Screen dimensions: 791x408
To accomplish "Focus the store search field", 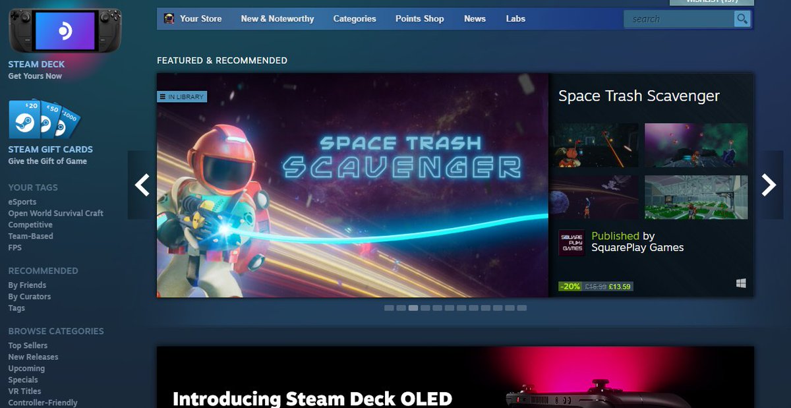I will point(679,19).
